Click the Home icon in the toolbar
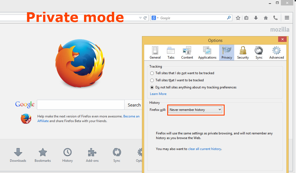 (266, 18)
